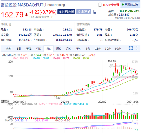This screenshot has width=143, height=133.
Task: Click the 市盈率 value 179.75
Action: tap(98, 30)
